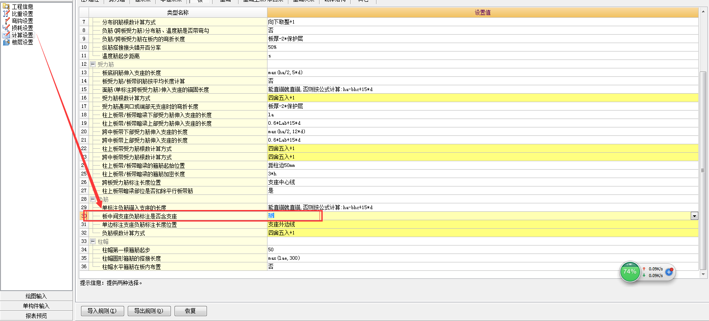Open 报表预览 panel

click(36, 316)
